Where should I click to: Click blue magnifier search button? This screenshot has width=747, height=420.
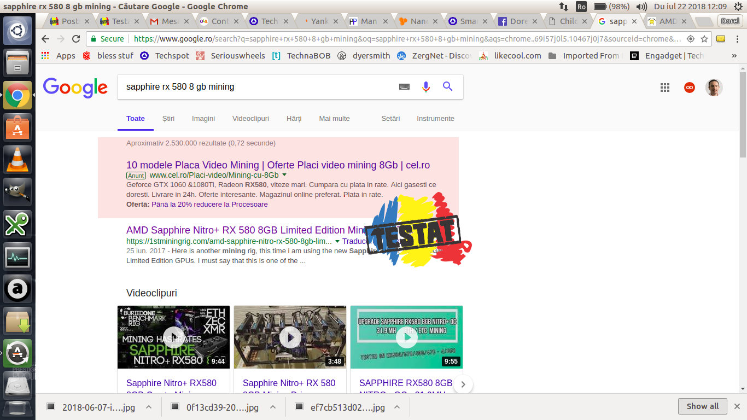pyautogui.click(x=448, y=86)
